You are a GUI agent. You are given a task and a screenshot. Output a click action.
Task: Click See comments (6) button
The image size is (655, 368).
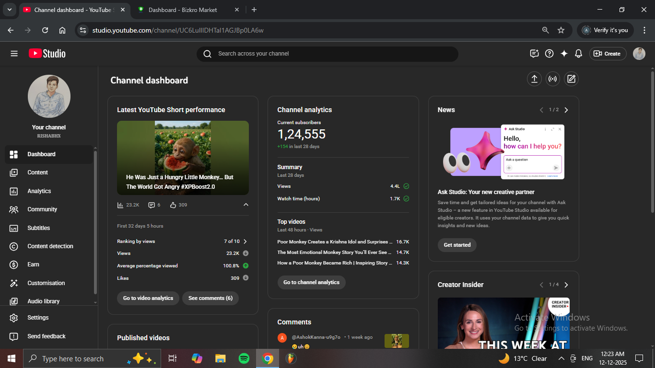pos(210,298)
